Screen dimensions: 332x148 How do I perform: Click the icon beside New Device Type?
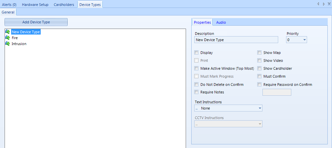pyautogui.click(x=8, y=32)
